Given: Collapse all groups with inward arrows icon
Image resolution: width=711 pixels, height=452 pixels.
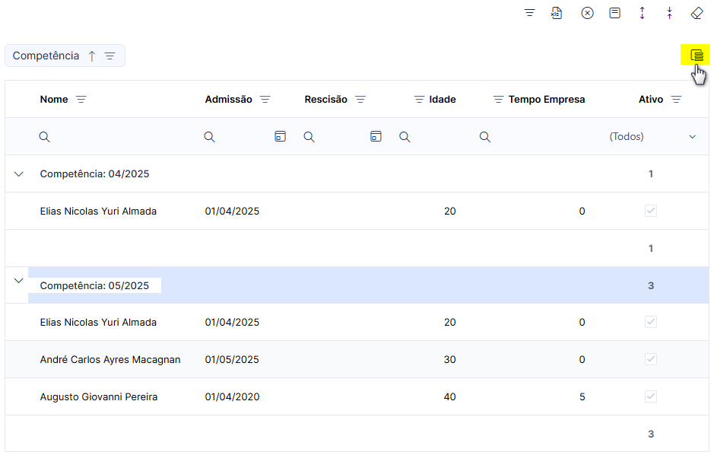Looking at the screenshot, I should coord(670,13).
